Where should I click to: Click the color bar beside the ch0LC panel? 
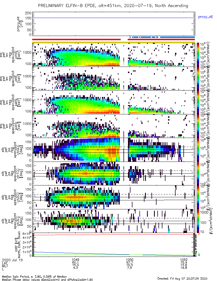click(x=198, y=150)
